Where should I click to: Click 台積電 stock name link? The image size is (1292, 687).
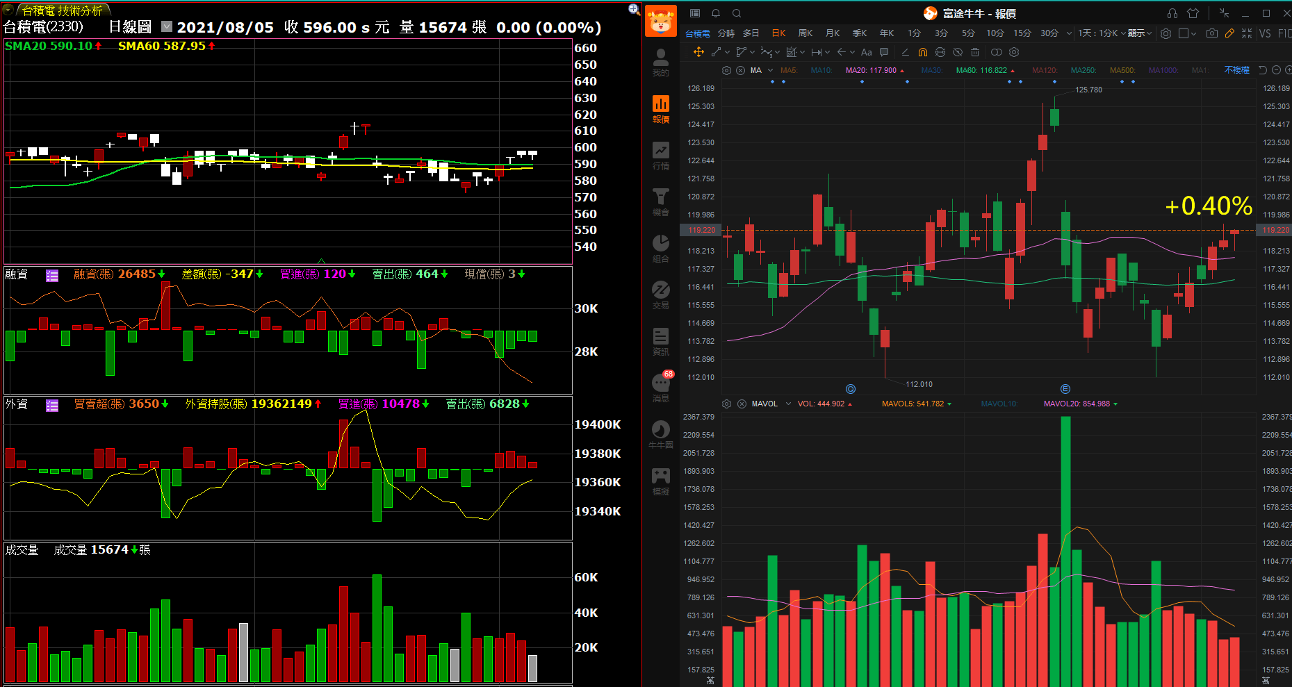tap(698, 33)
